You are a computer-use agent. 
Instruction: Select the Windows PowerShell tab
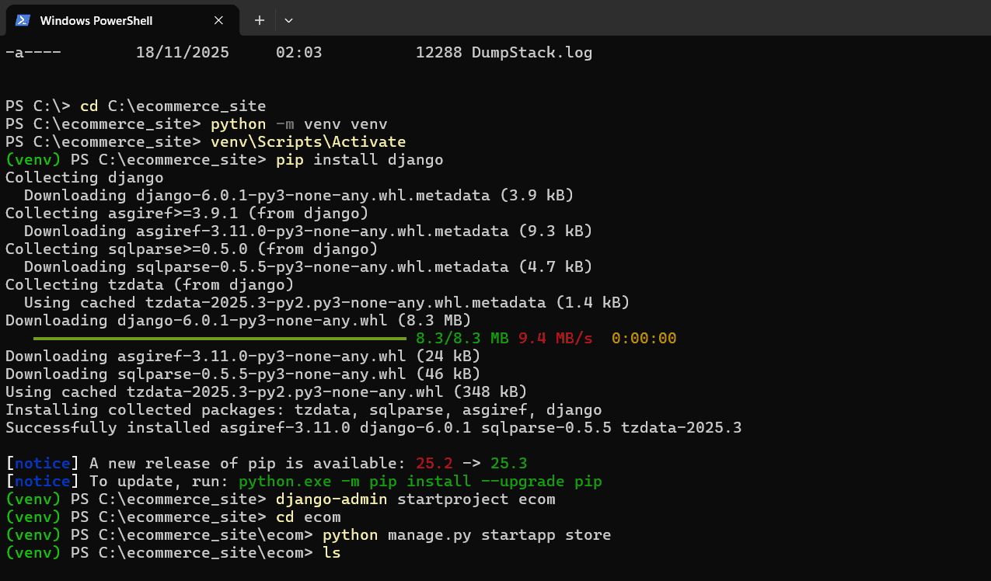pyautogui.click(x=123, y=19)
